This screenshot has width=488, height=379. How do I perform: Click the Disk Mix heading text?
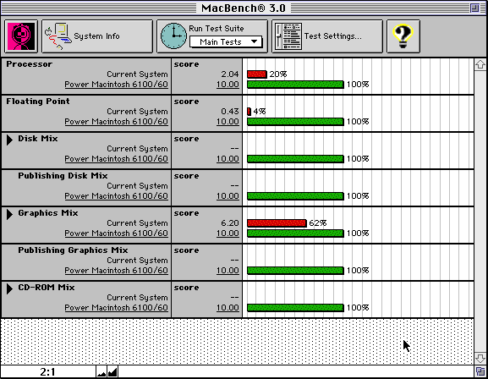(x=38, y=139)
